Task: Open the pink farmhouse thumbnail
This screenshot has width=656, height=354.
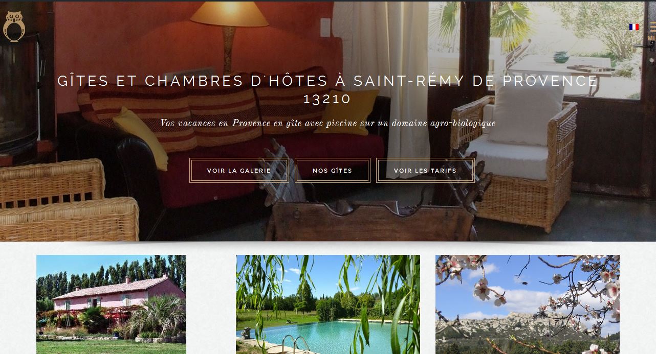Action: pyautogui.click(x=111, y=304)
